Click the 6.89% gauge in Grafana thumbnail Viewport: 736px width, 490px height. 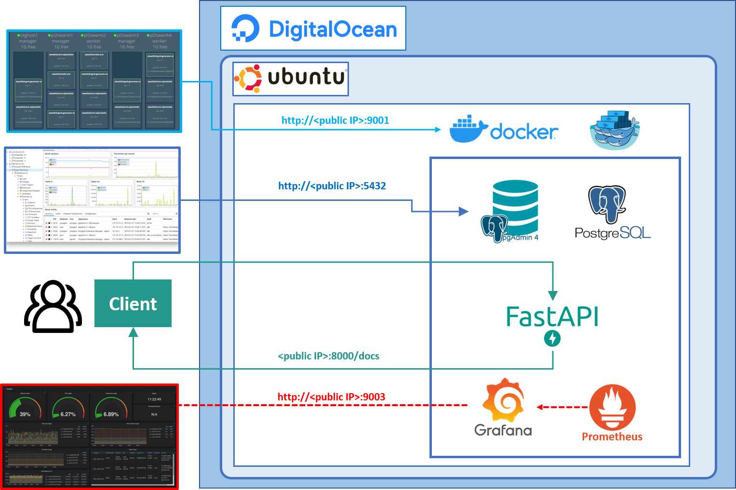coord(111,409)
